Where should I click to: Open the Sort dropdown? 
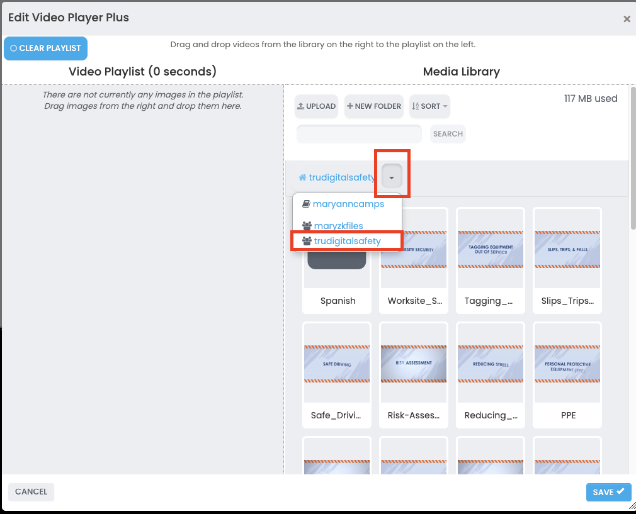coord(429,106)
